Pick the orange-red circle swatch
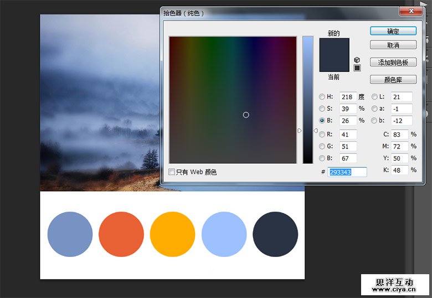 [x=121, y=234]
